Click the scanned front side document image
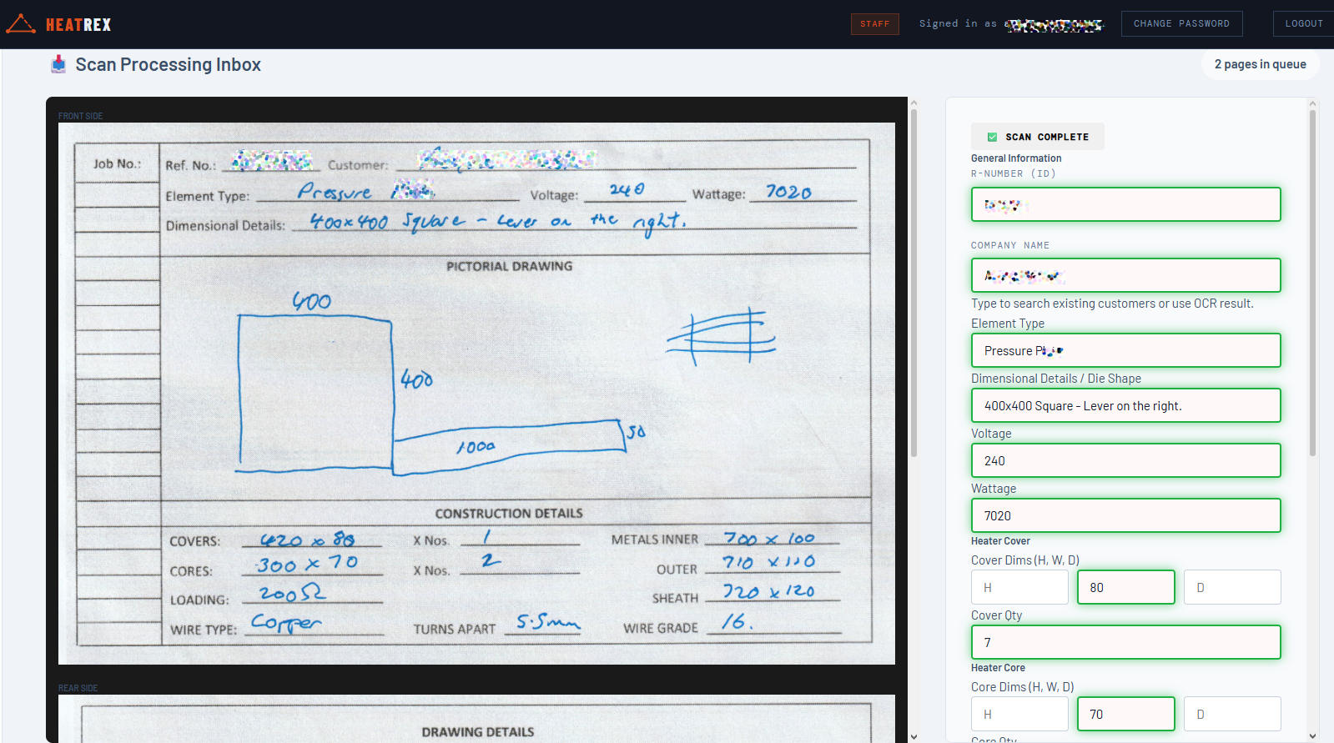This screenshot has height=743, width=1334. coord(476,394)
